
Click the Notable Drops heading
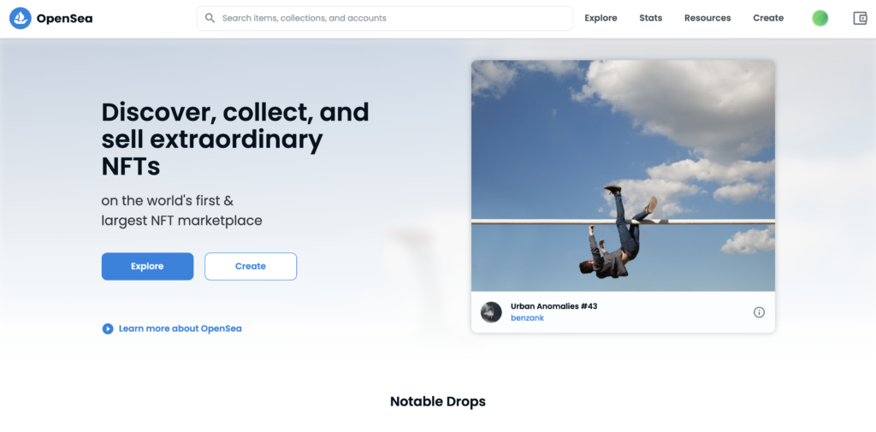click(437, 401)
